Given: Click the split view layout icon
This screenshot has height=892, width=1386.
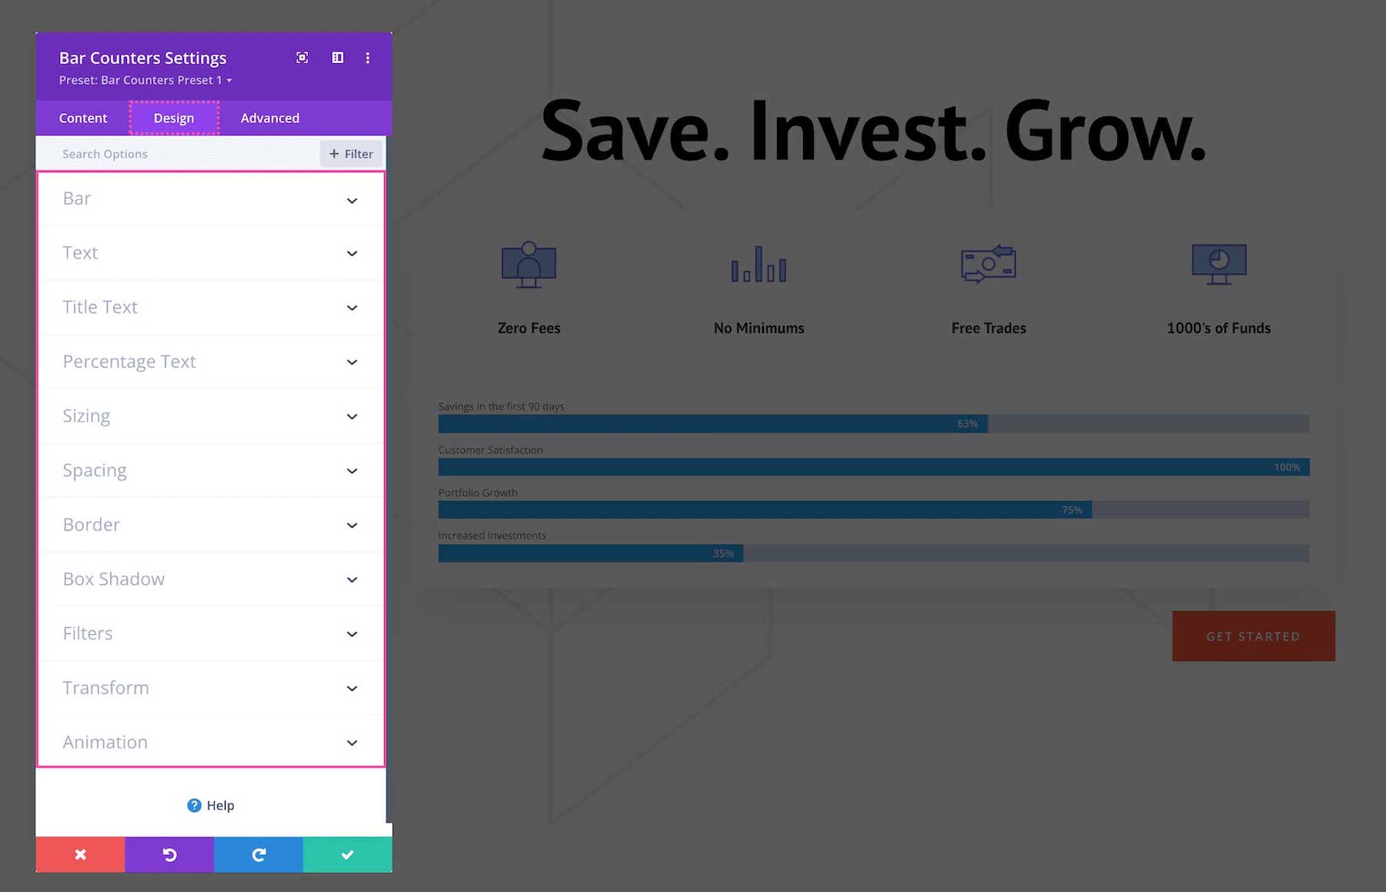Looking at the screenshot, I should pyautogui.click(x=336, y=58).
